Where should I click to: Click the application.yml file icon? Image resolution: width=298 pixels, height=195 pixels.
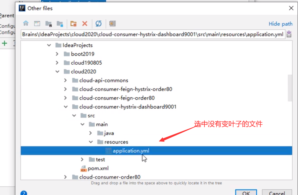(x=108, y=151)
